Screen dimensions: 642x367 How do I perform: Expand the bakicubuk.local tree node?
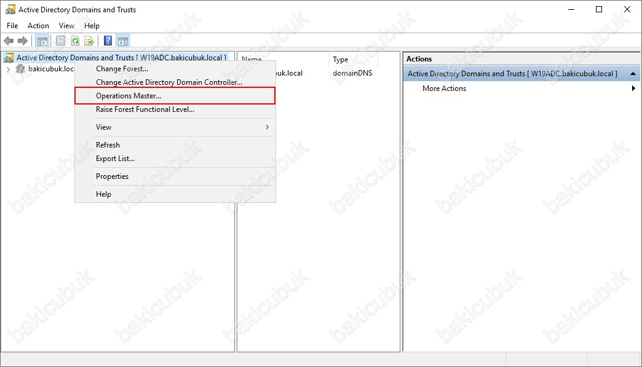8,69
